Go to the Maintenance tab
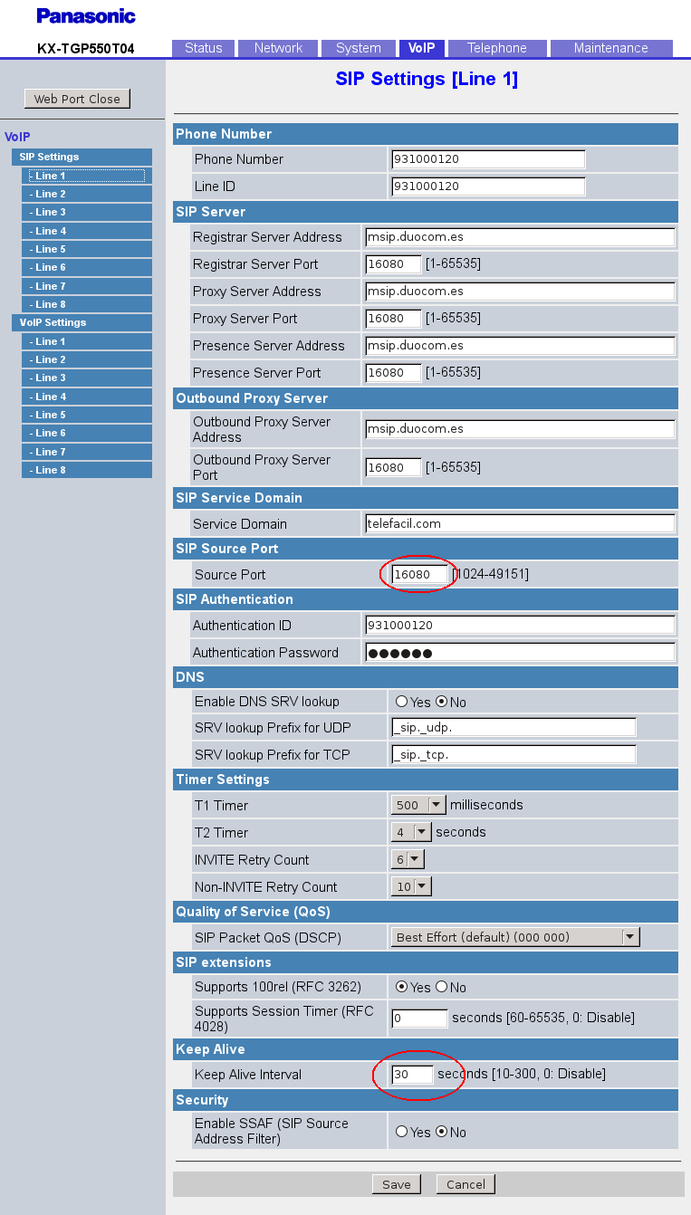 [x=610, y=48]
